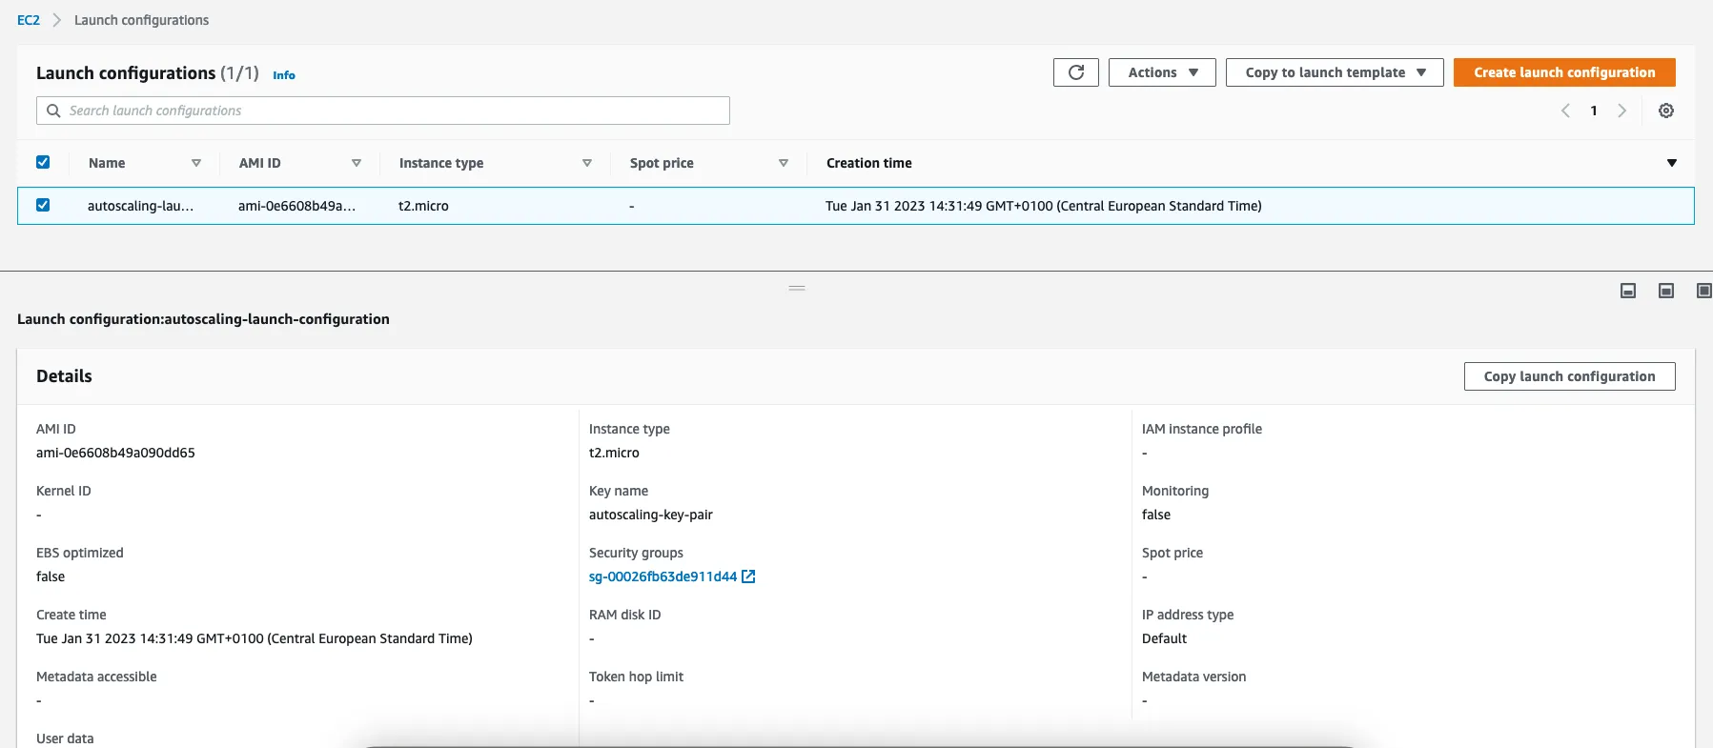
Task: Sort descending by Creation time arrow
Action: (x=1671, y=163)
